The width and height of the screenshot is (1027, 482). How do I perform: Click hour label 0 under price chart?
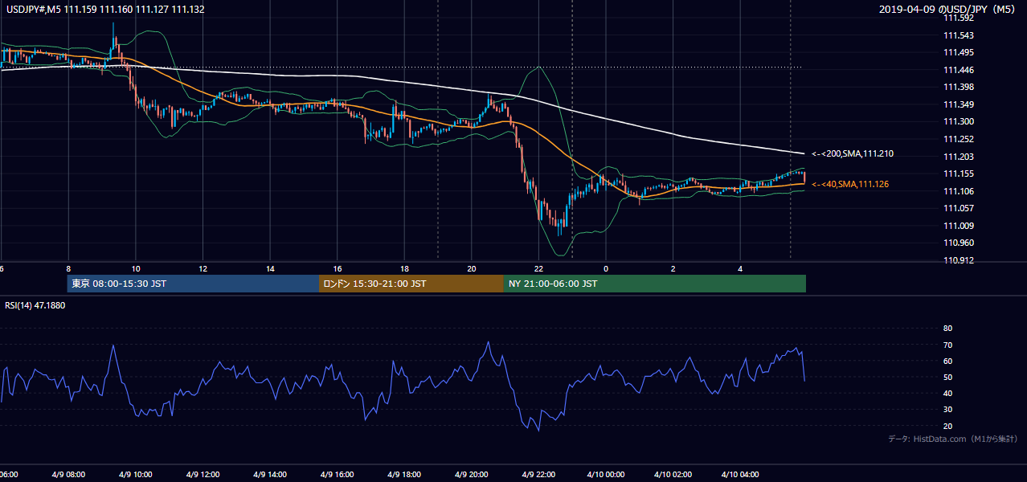click(x=606, y=268)
